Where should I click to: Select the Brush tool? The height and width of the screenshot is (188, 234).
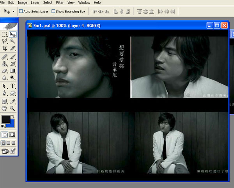[13, 57]
